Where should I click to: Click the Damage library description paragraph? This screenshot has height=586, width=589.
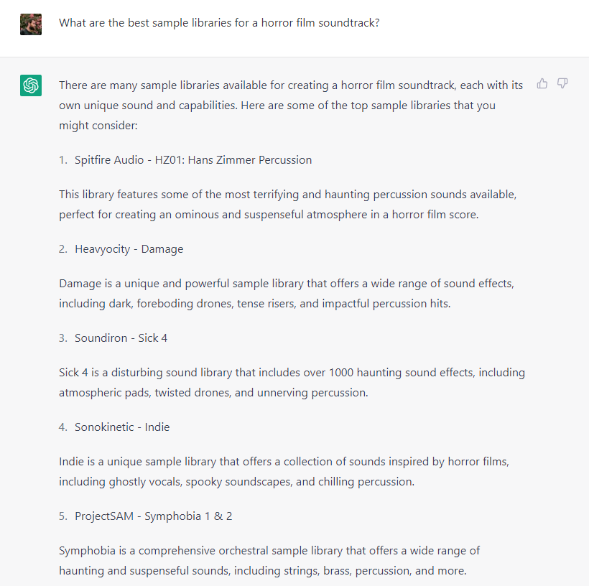tap(286, 294)
